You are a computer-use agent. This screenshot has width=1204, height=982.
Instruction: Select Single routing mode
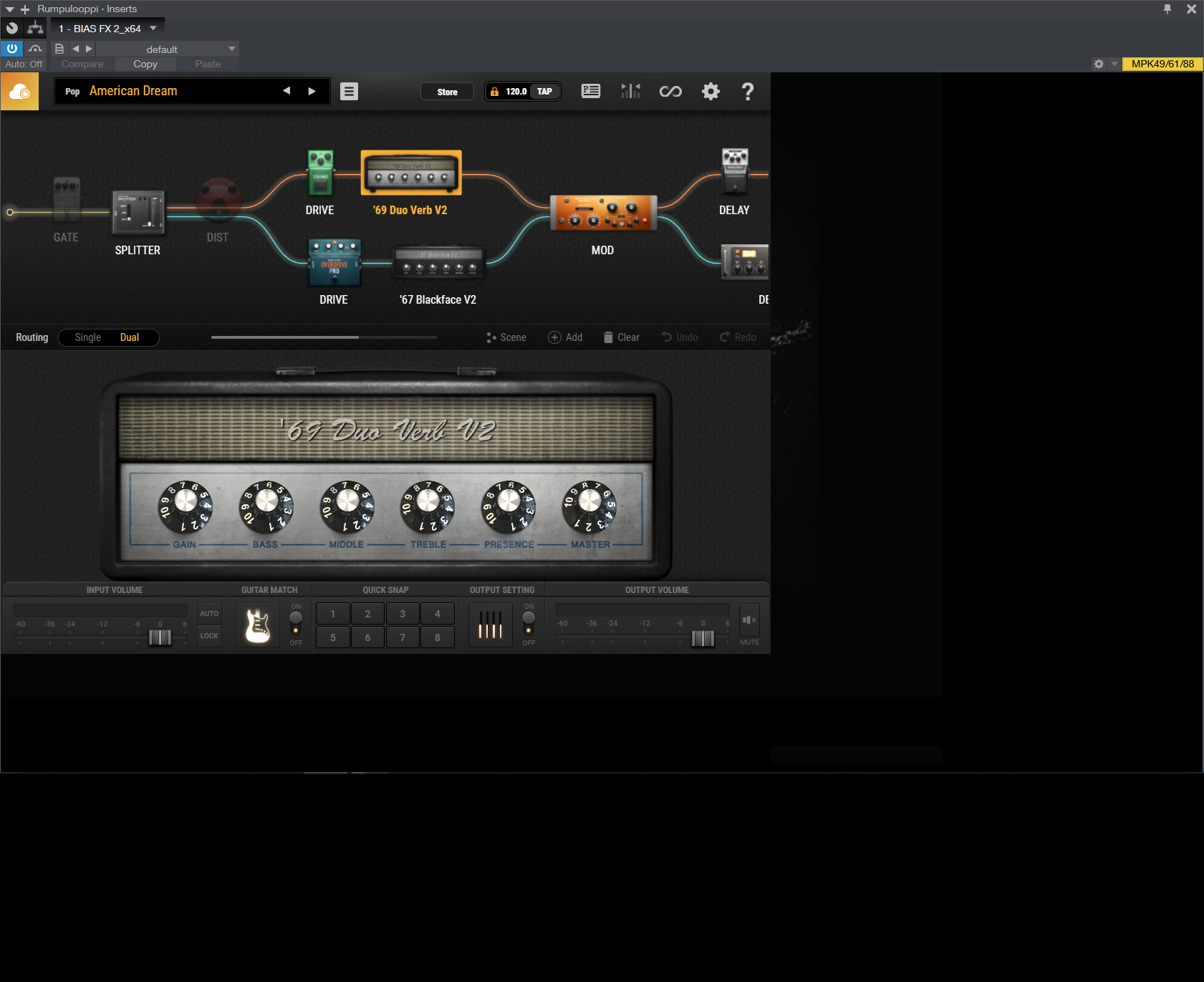(87, 337)
